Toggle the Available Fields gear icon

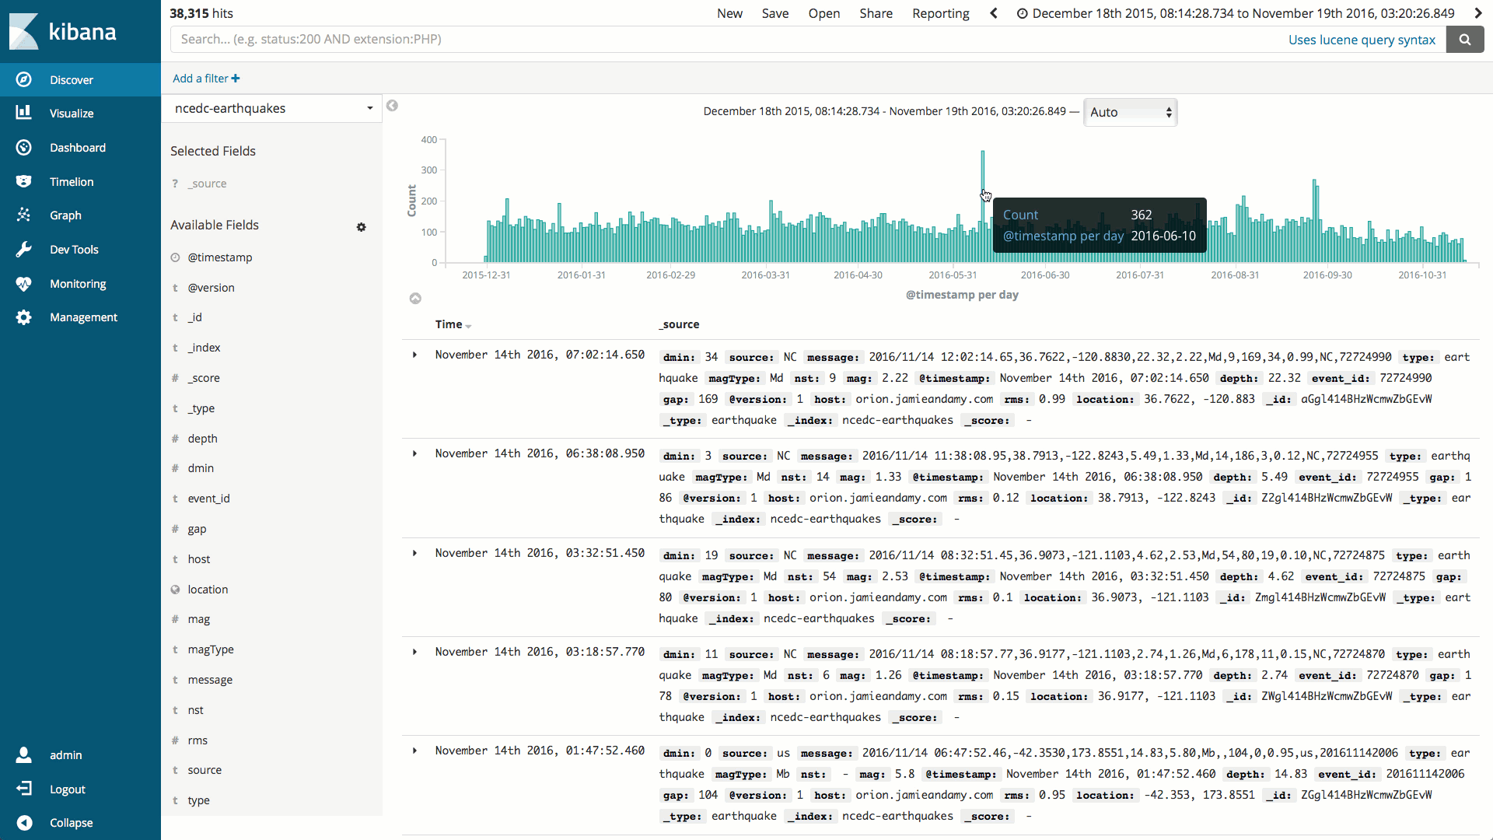point(362,226)
